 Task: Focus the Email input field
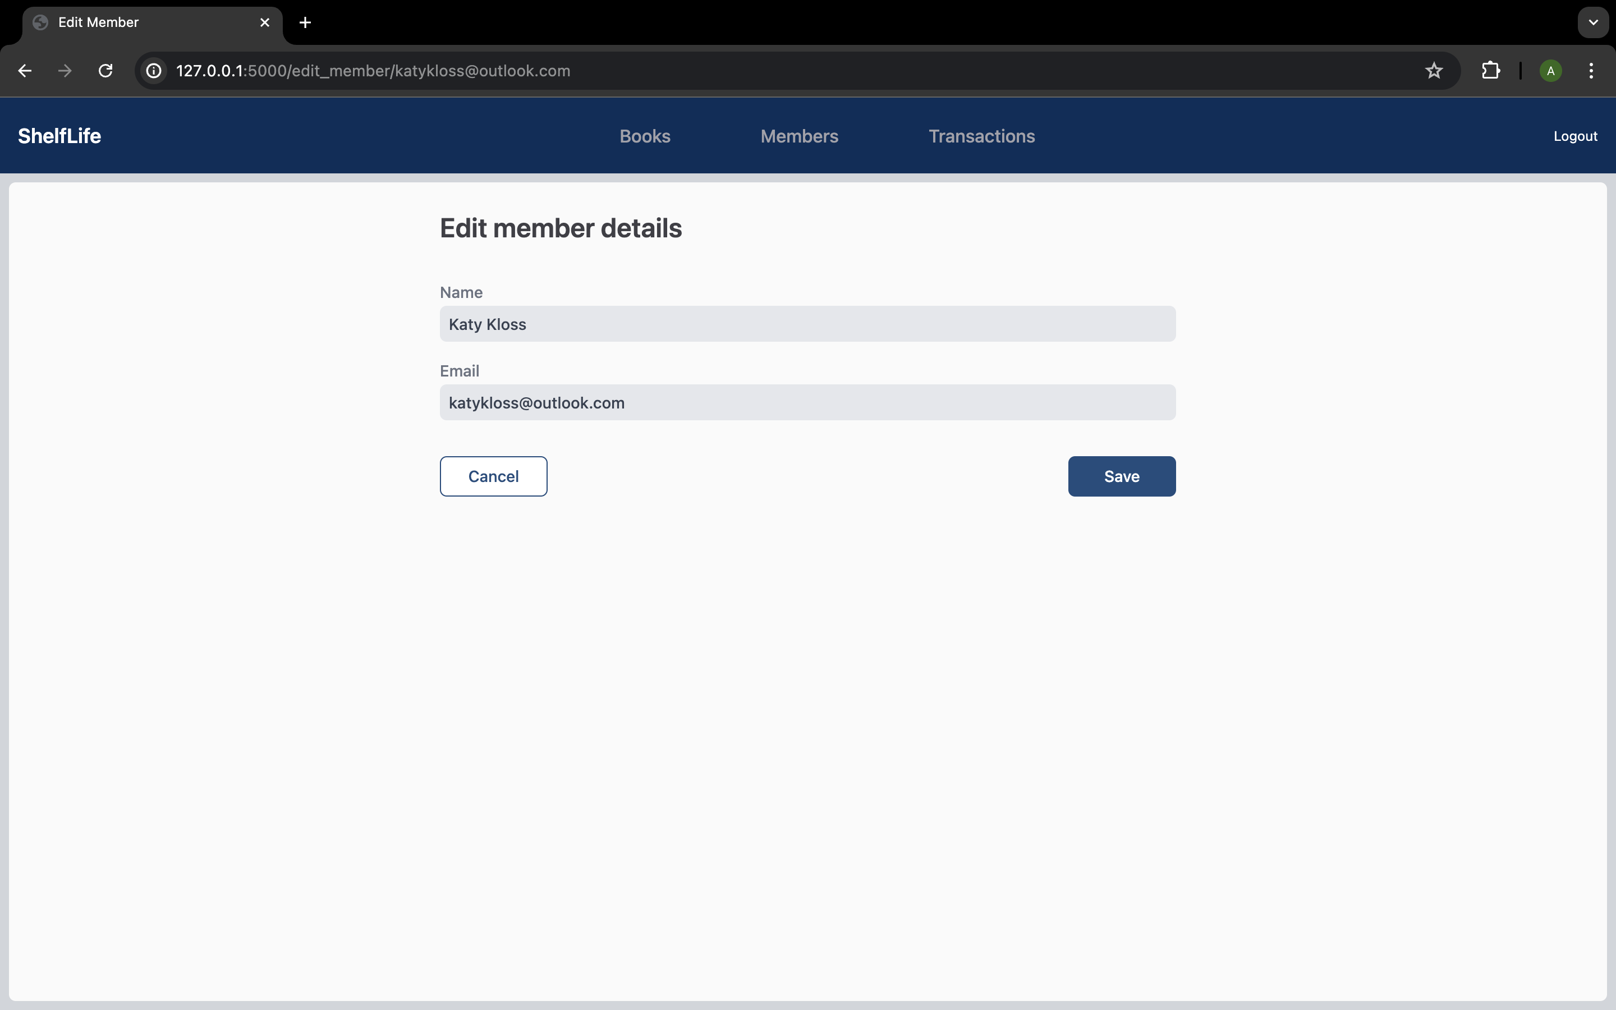807,403
